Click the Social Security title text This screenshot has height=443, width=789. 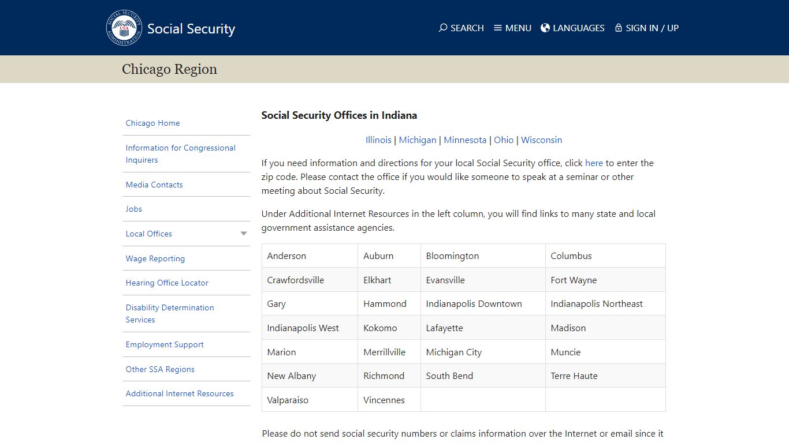(x=191, y=28)
